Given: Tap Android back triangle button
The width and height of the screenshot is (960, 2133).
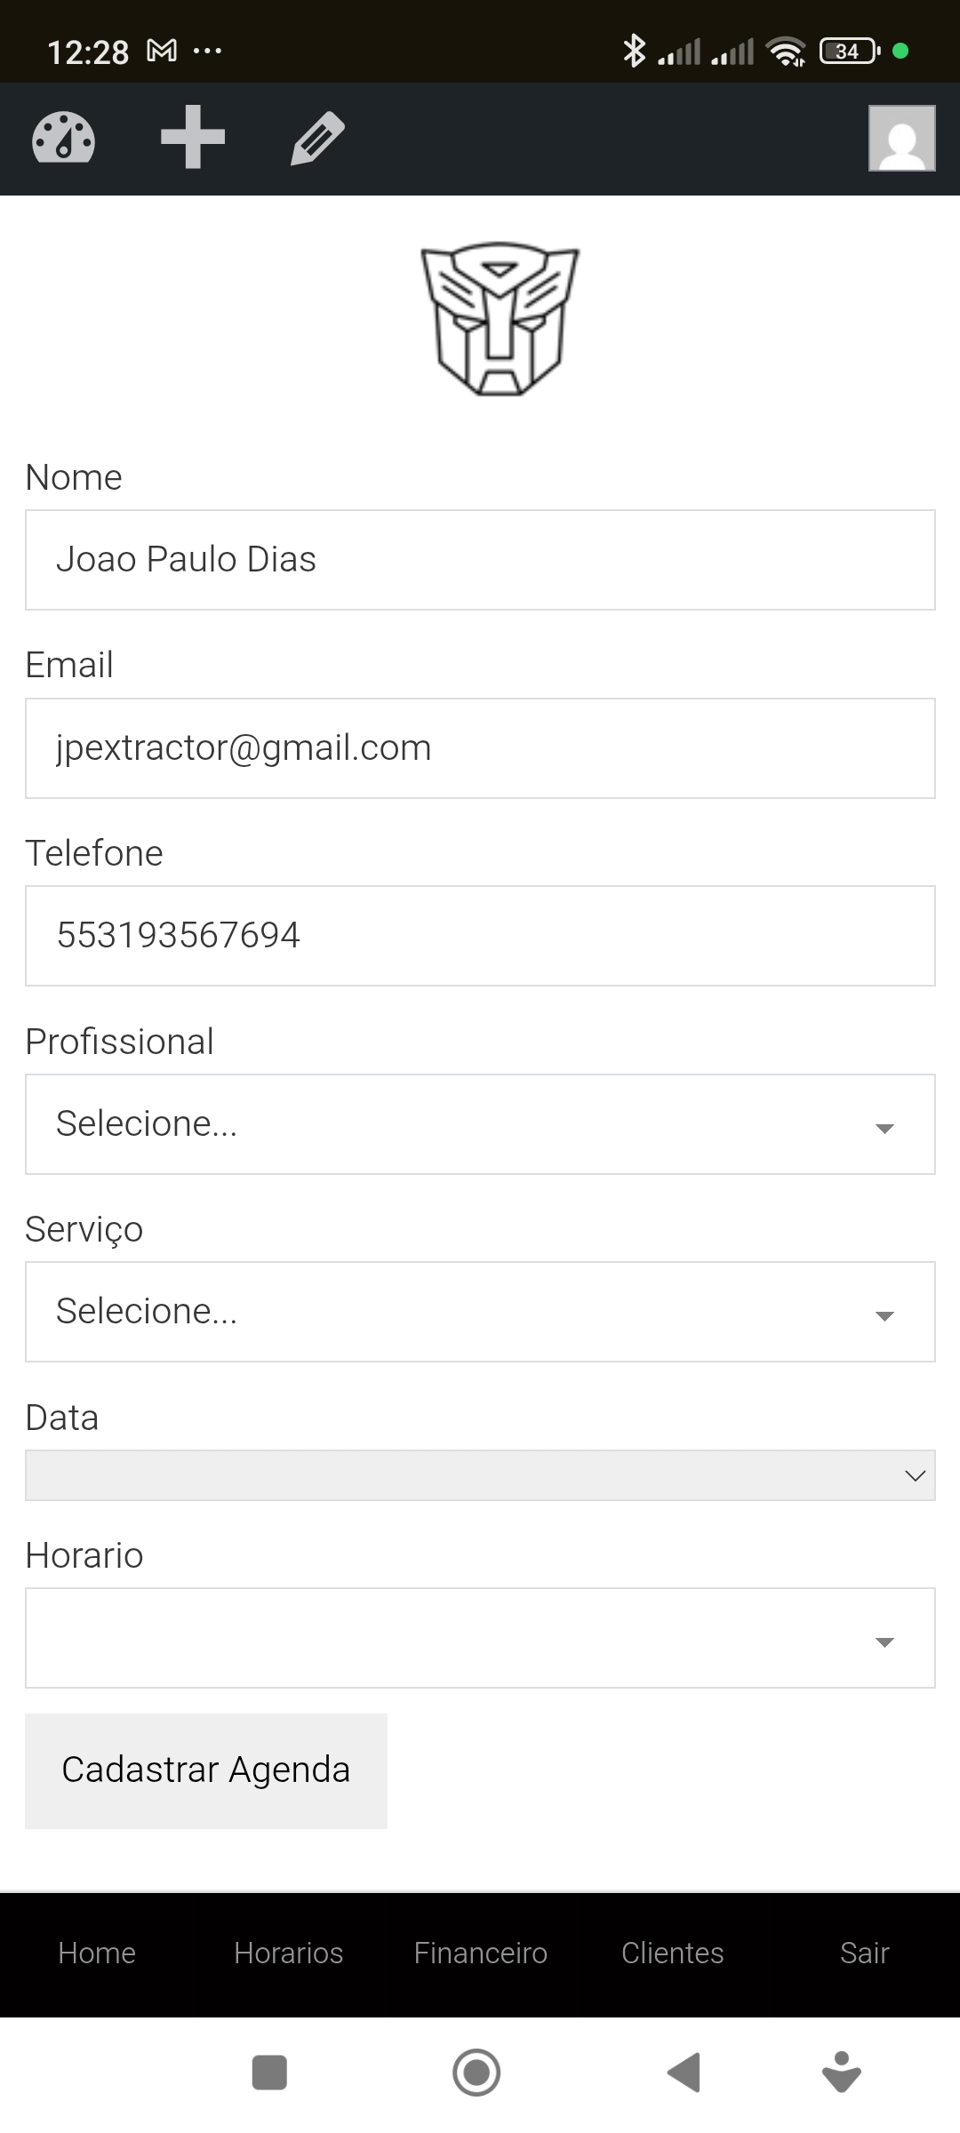Looking at the screenshot, I should click(684, 2073).
